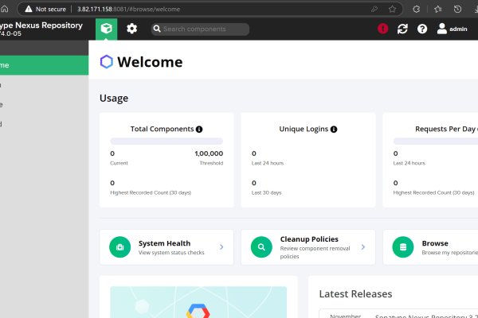The image size is (478, 318).
Task: Click the Browse green database icon
Action: pos(403,247)
